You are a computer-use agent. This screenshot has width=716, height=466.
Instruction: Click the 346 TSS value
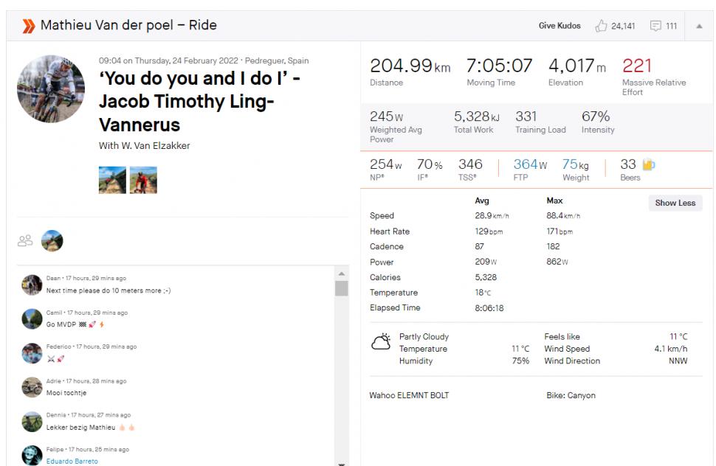click(470, 164)
